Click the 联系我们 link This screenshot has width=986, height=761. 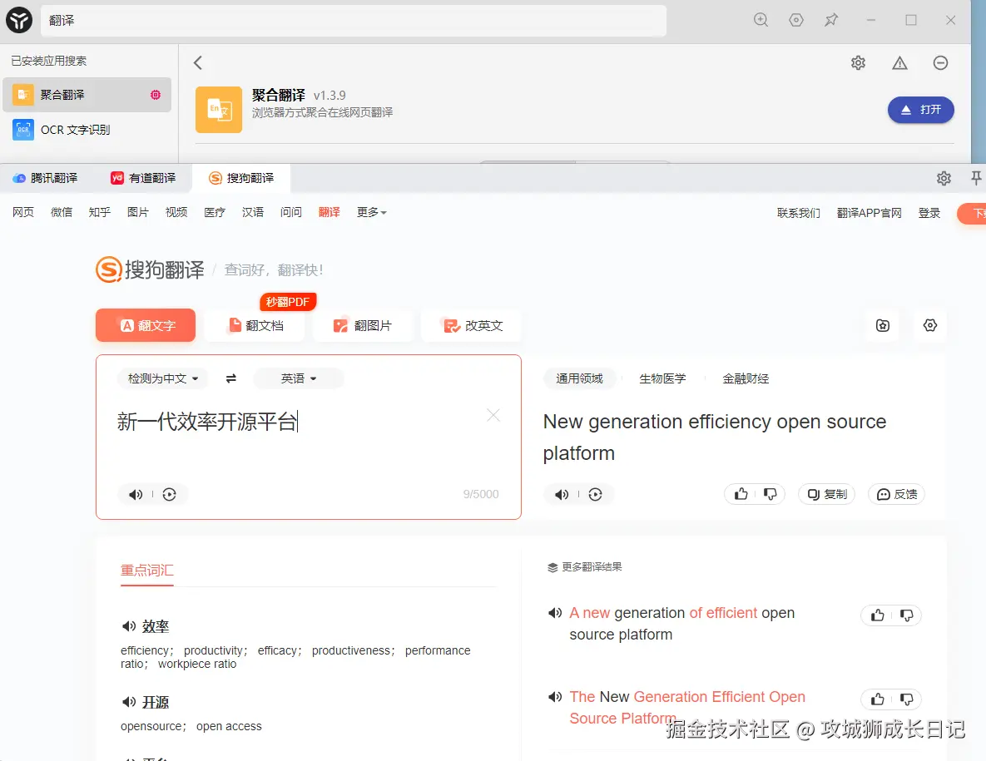click(x=799, y=213)
